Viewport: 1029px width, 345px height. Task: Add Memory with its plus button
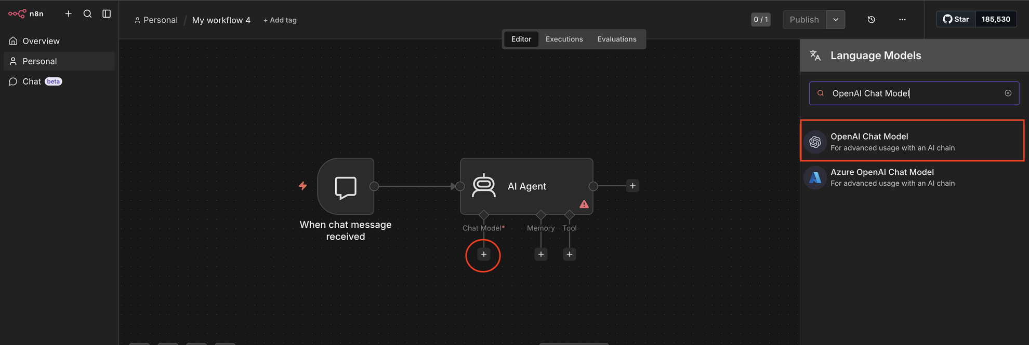point(541,254)
